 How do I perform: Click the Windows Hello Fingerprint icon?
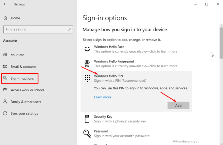point(87,64)
